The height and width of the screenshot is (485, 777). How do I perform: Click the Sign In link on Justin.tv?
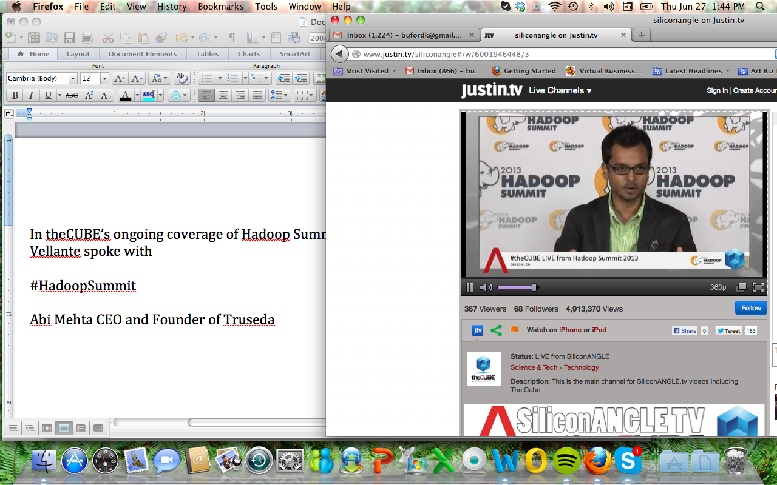coord(717,90)
